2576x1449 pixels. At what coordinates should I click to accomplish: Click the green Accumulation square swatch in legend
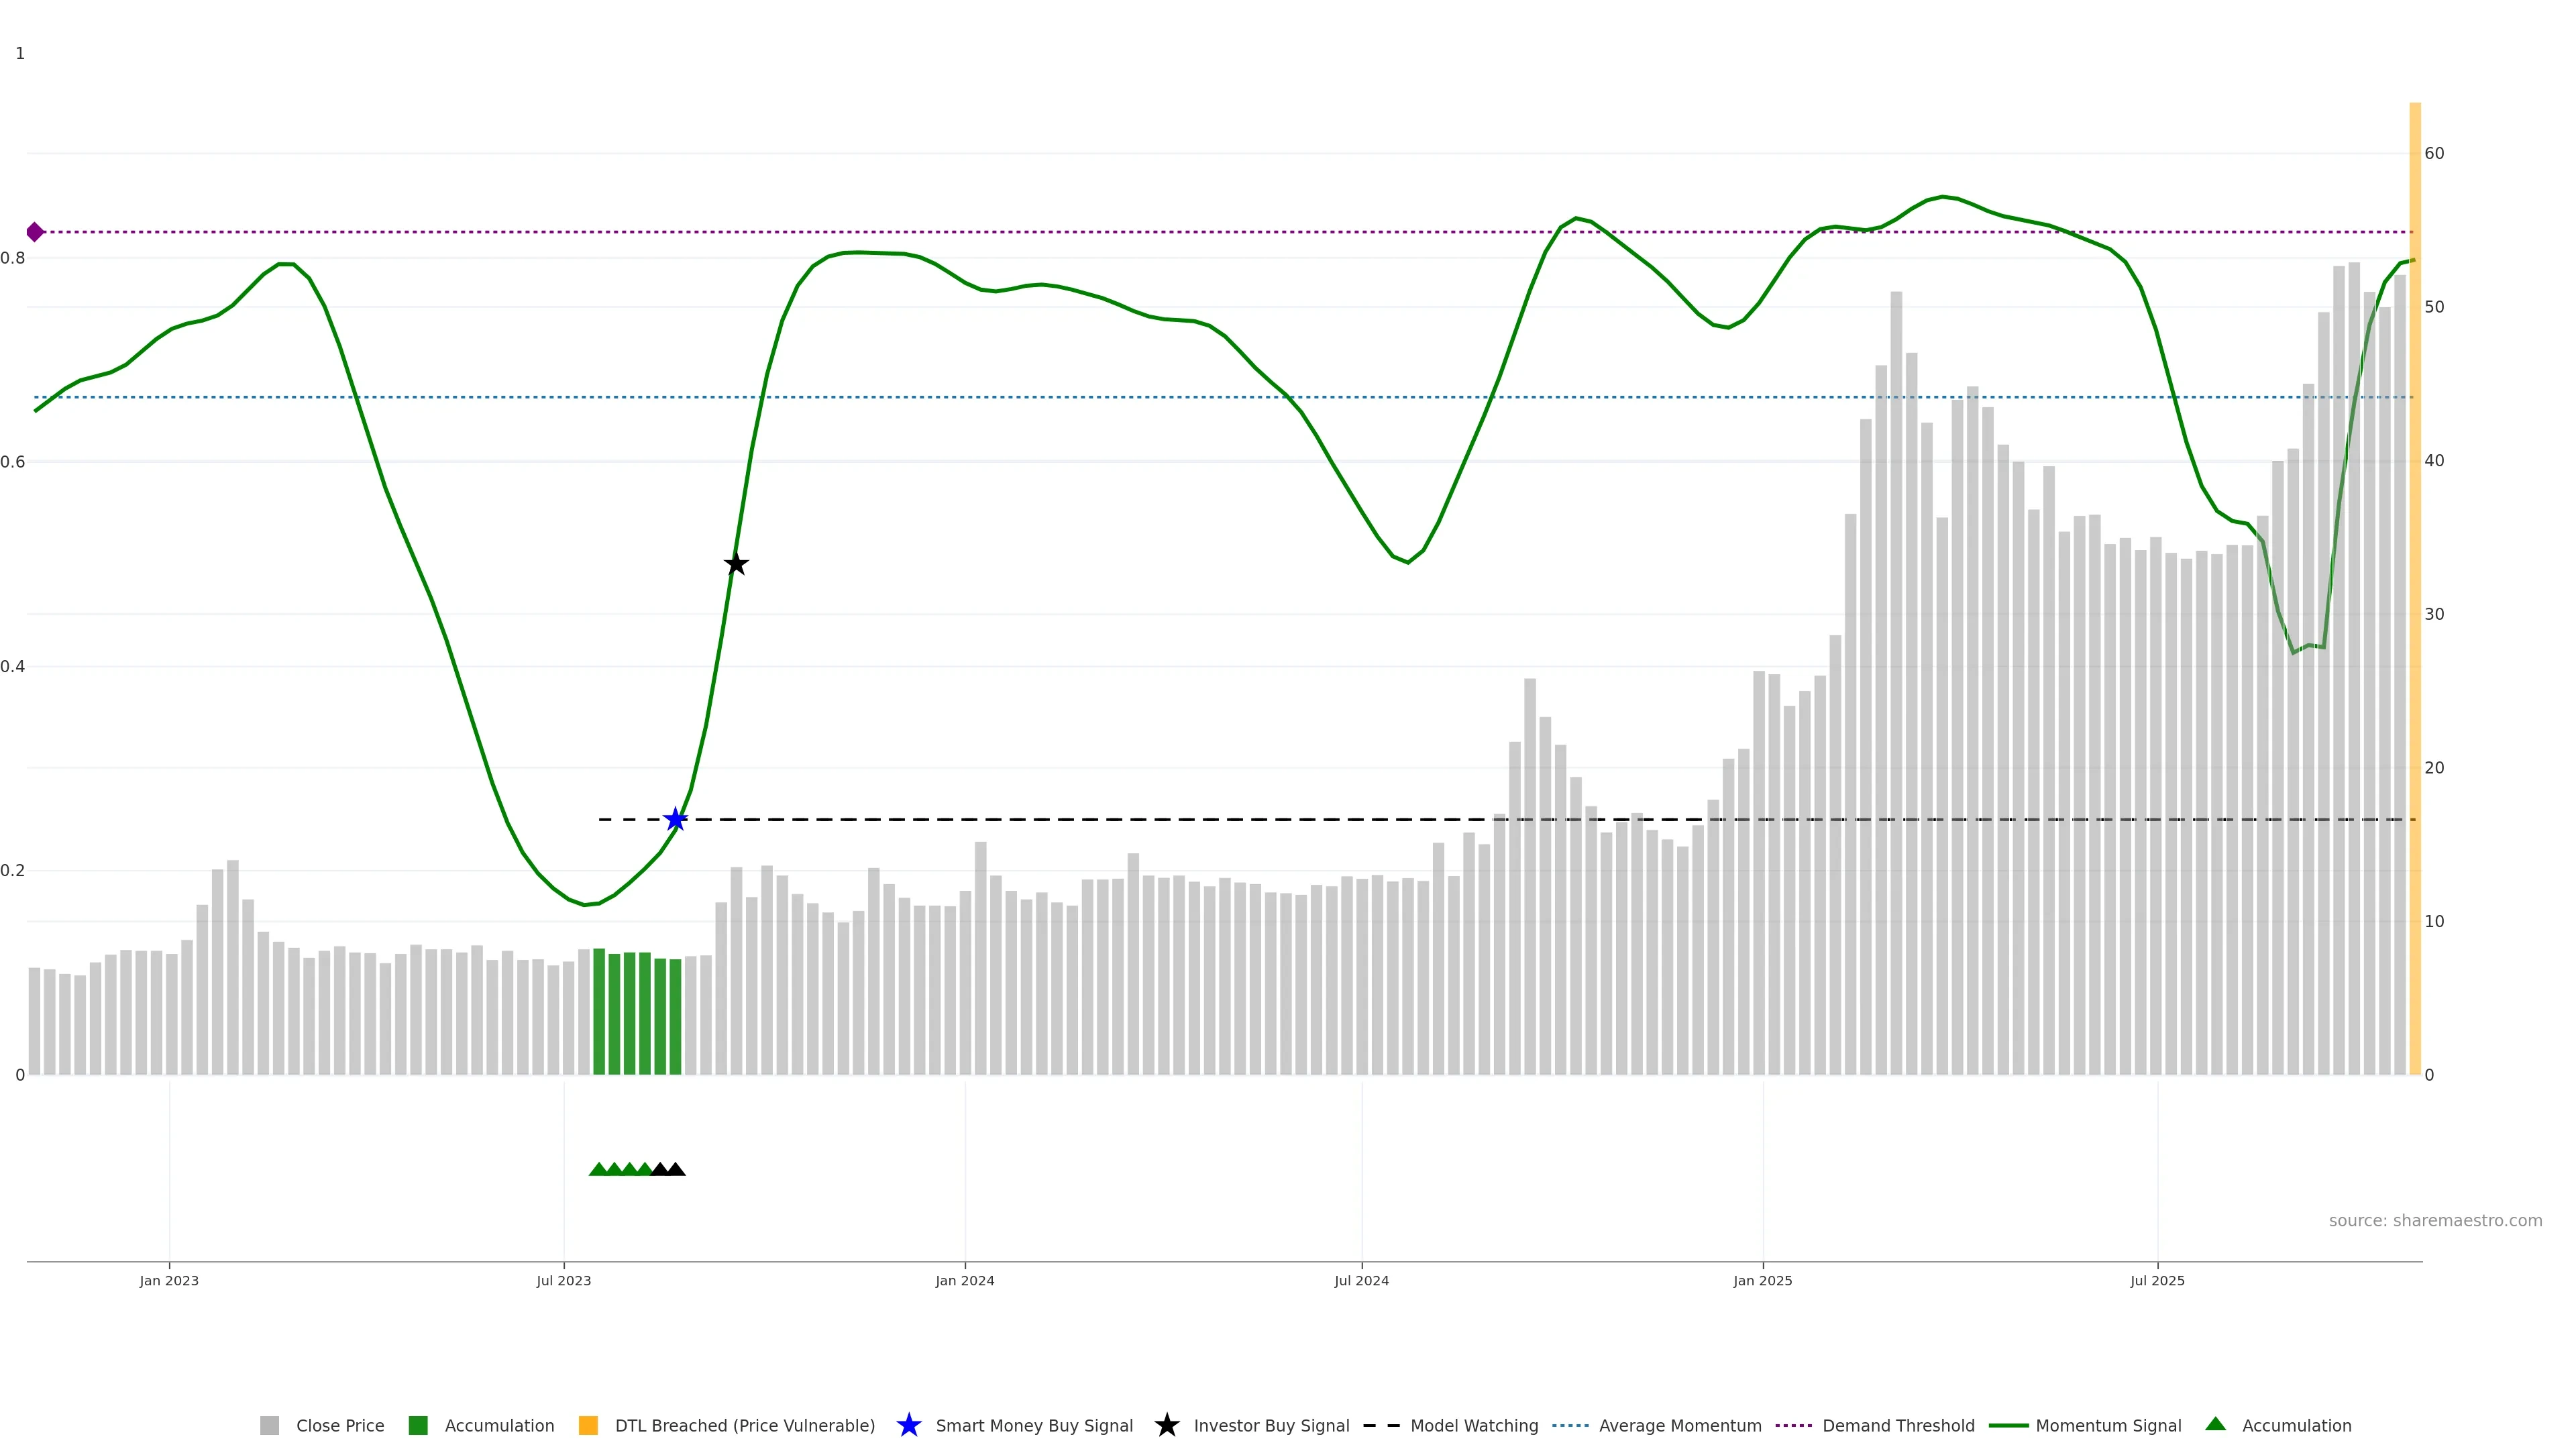(418, 1425)
